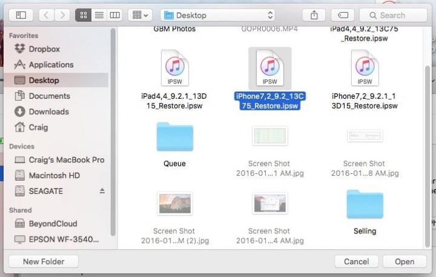Toggle the sidebar visibility button
Image resolution: width=436 pixels, height=277 pixels.
pyautogui.click(x=21, y=15)
